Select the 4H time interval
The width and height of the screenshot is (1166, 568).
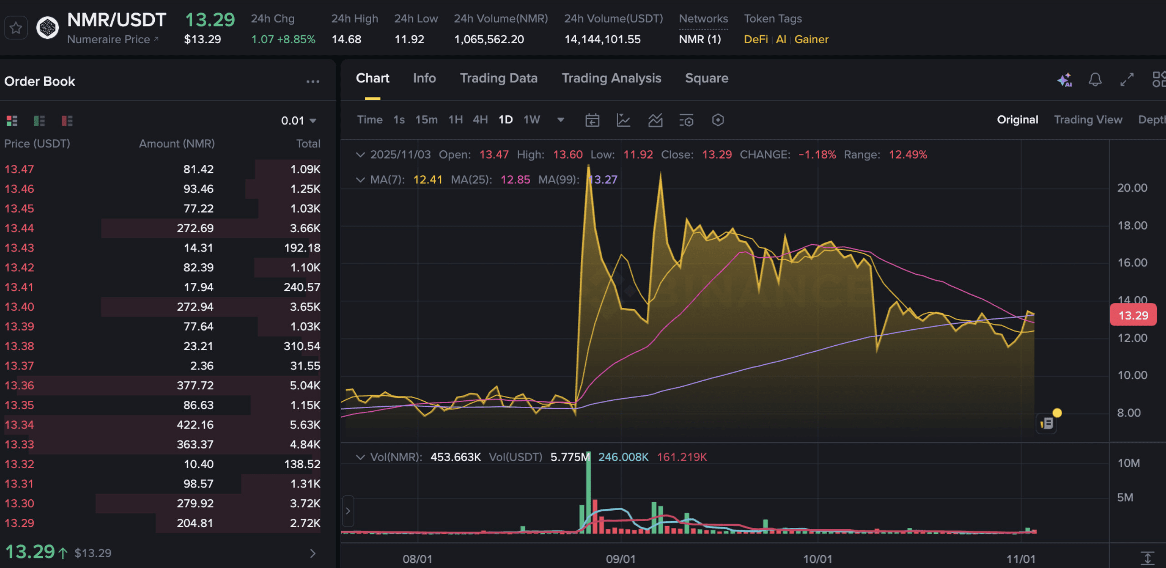coord(480,120)
